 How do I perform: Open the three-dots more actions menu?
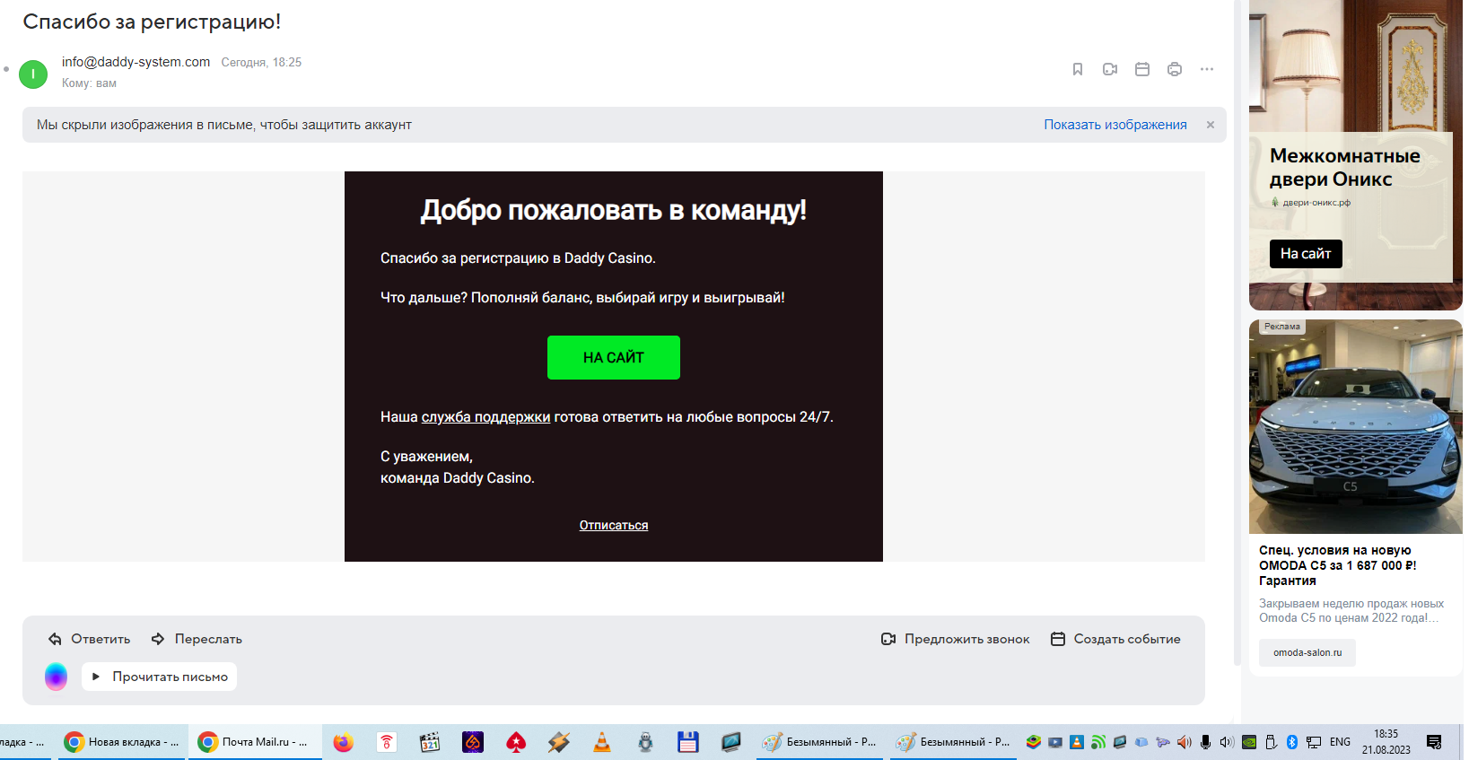(1207, 69)
